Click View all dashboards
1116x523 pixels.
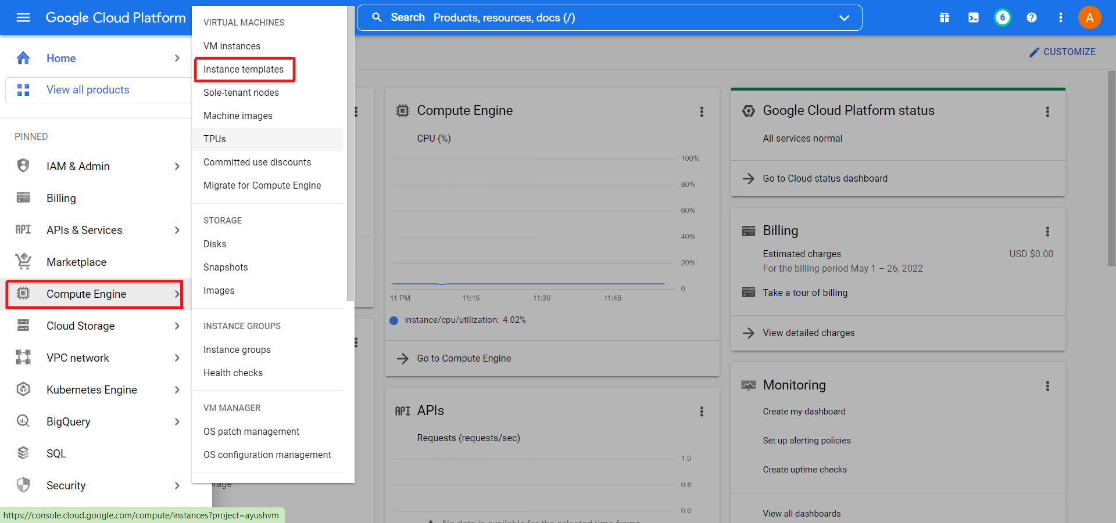[x=802, y=514]
